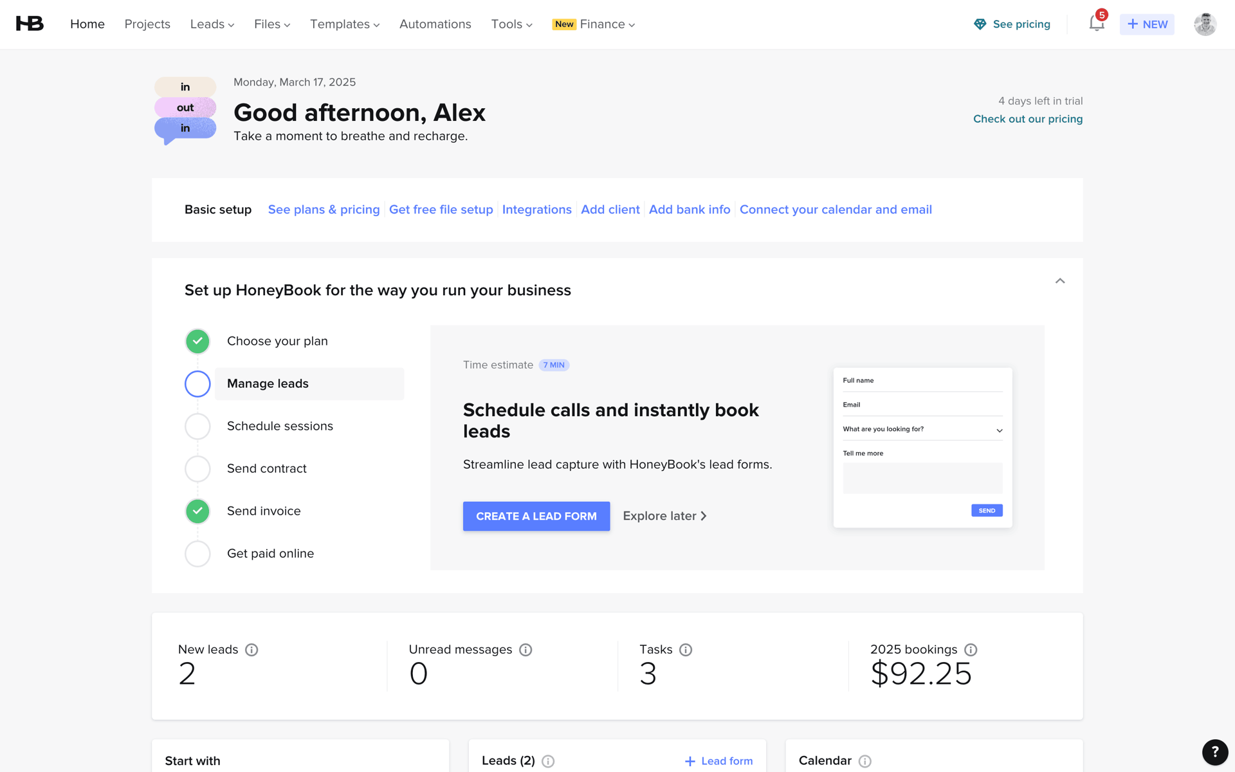Click the info icon next to Unread messages
This screenshot has width=1235, height=772.
tap(526, 650)
